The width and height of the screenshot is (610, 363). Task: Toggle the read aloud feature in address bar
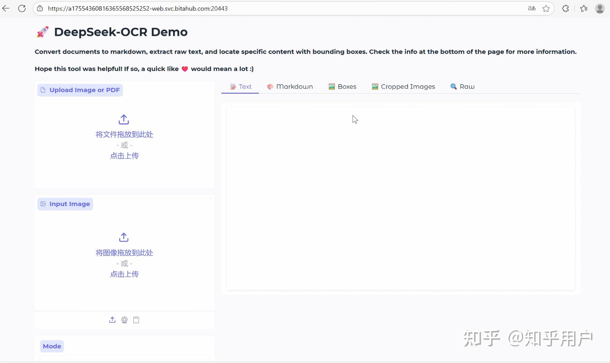pos(532,8)
